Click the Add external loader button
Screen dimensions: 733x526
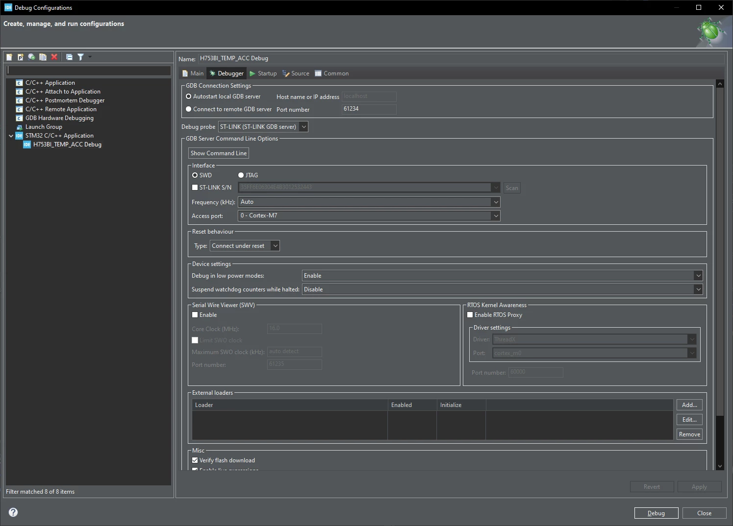click(x=689, y=405)
